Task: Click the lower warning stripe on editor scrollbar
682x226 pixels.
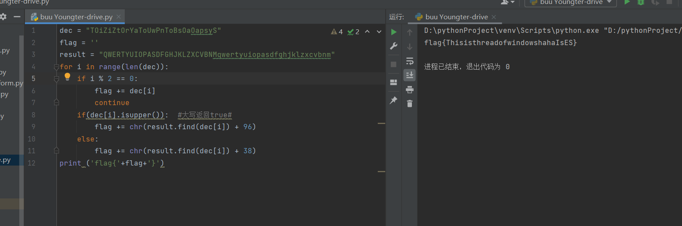Action: [381, 171]
